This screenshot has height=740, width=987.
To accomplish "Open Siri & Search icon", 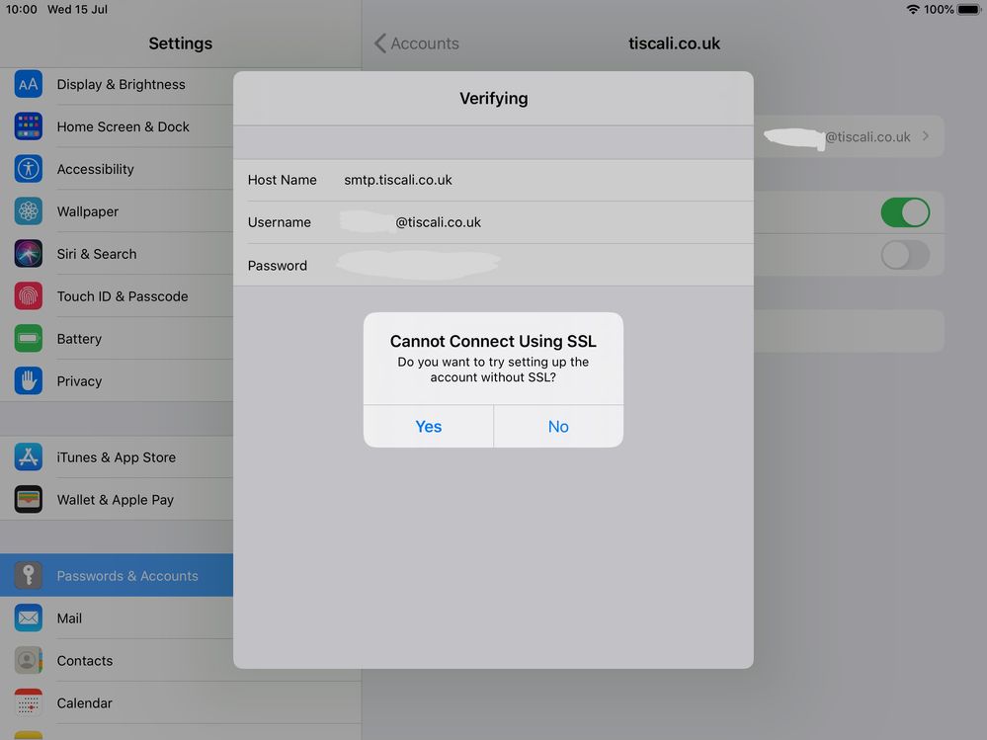I will pyautogui.click(x=29, y=254).
